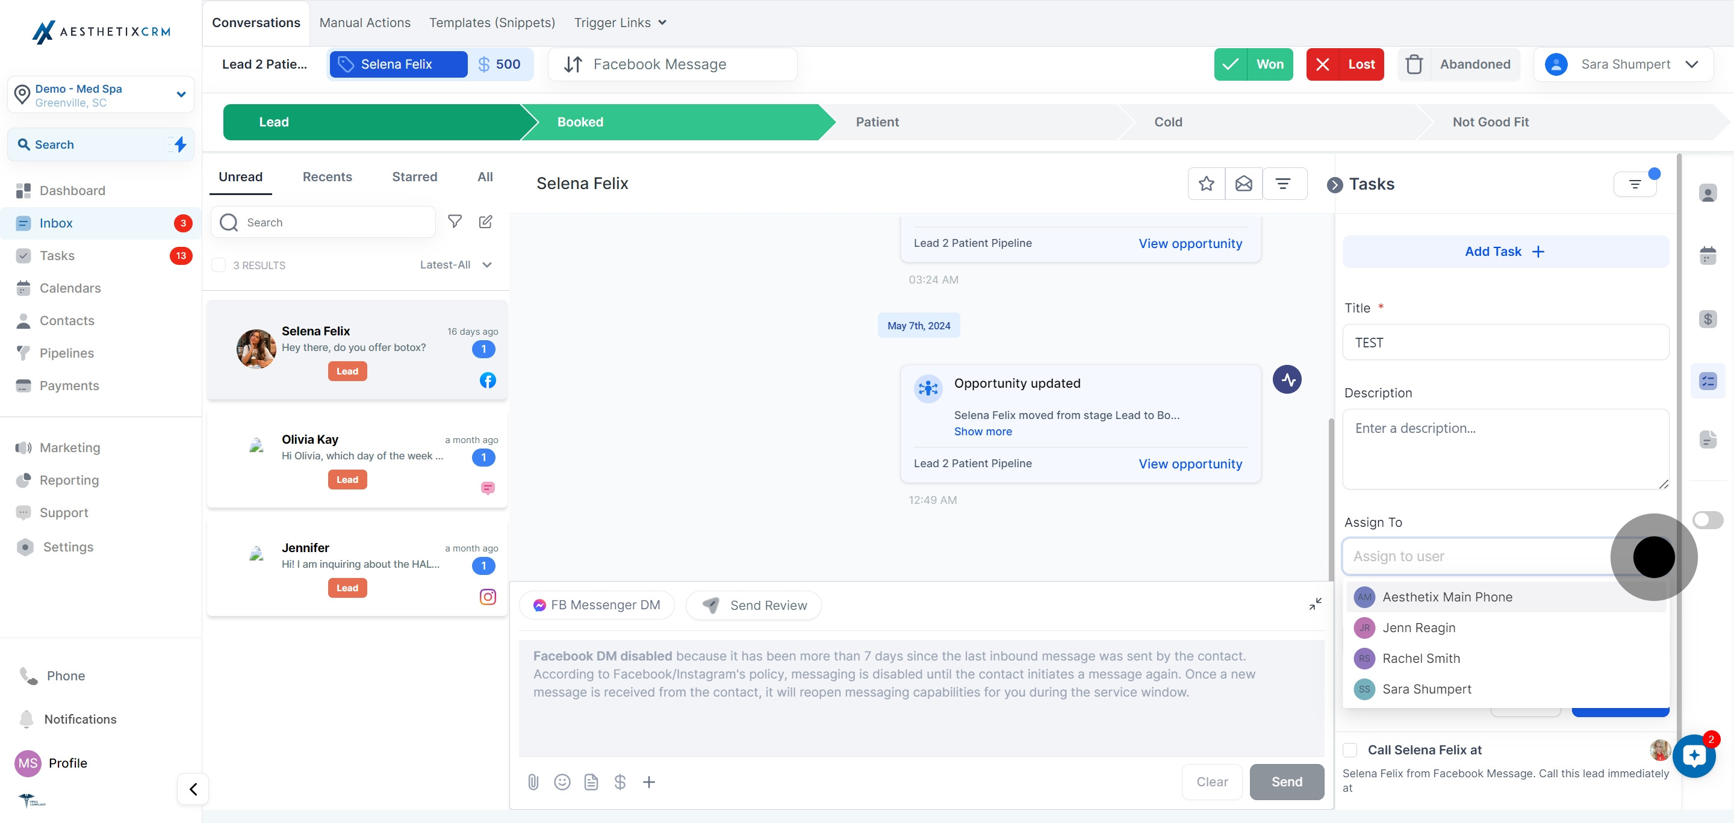Star the Selena Felix conversation
The width and height of the screenshot is (1734, 823).
pos(1206,184)
